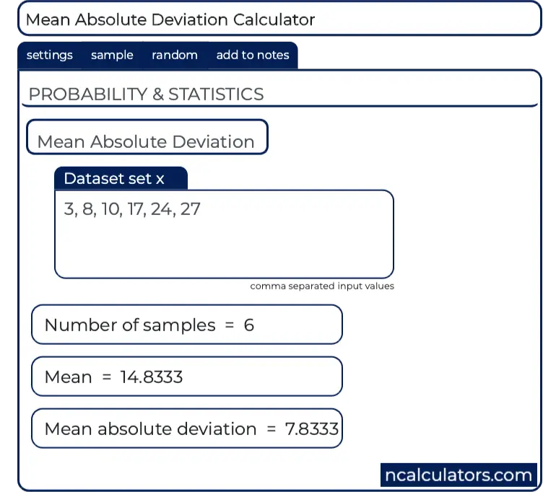
Task: Click the Mean Absolute Deviation Calculator title bar
Action: (279, 19)
